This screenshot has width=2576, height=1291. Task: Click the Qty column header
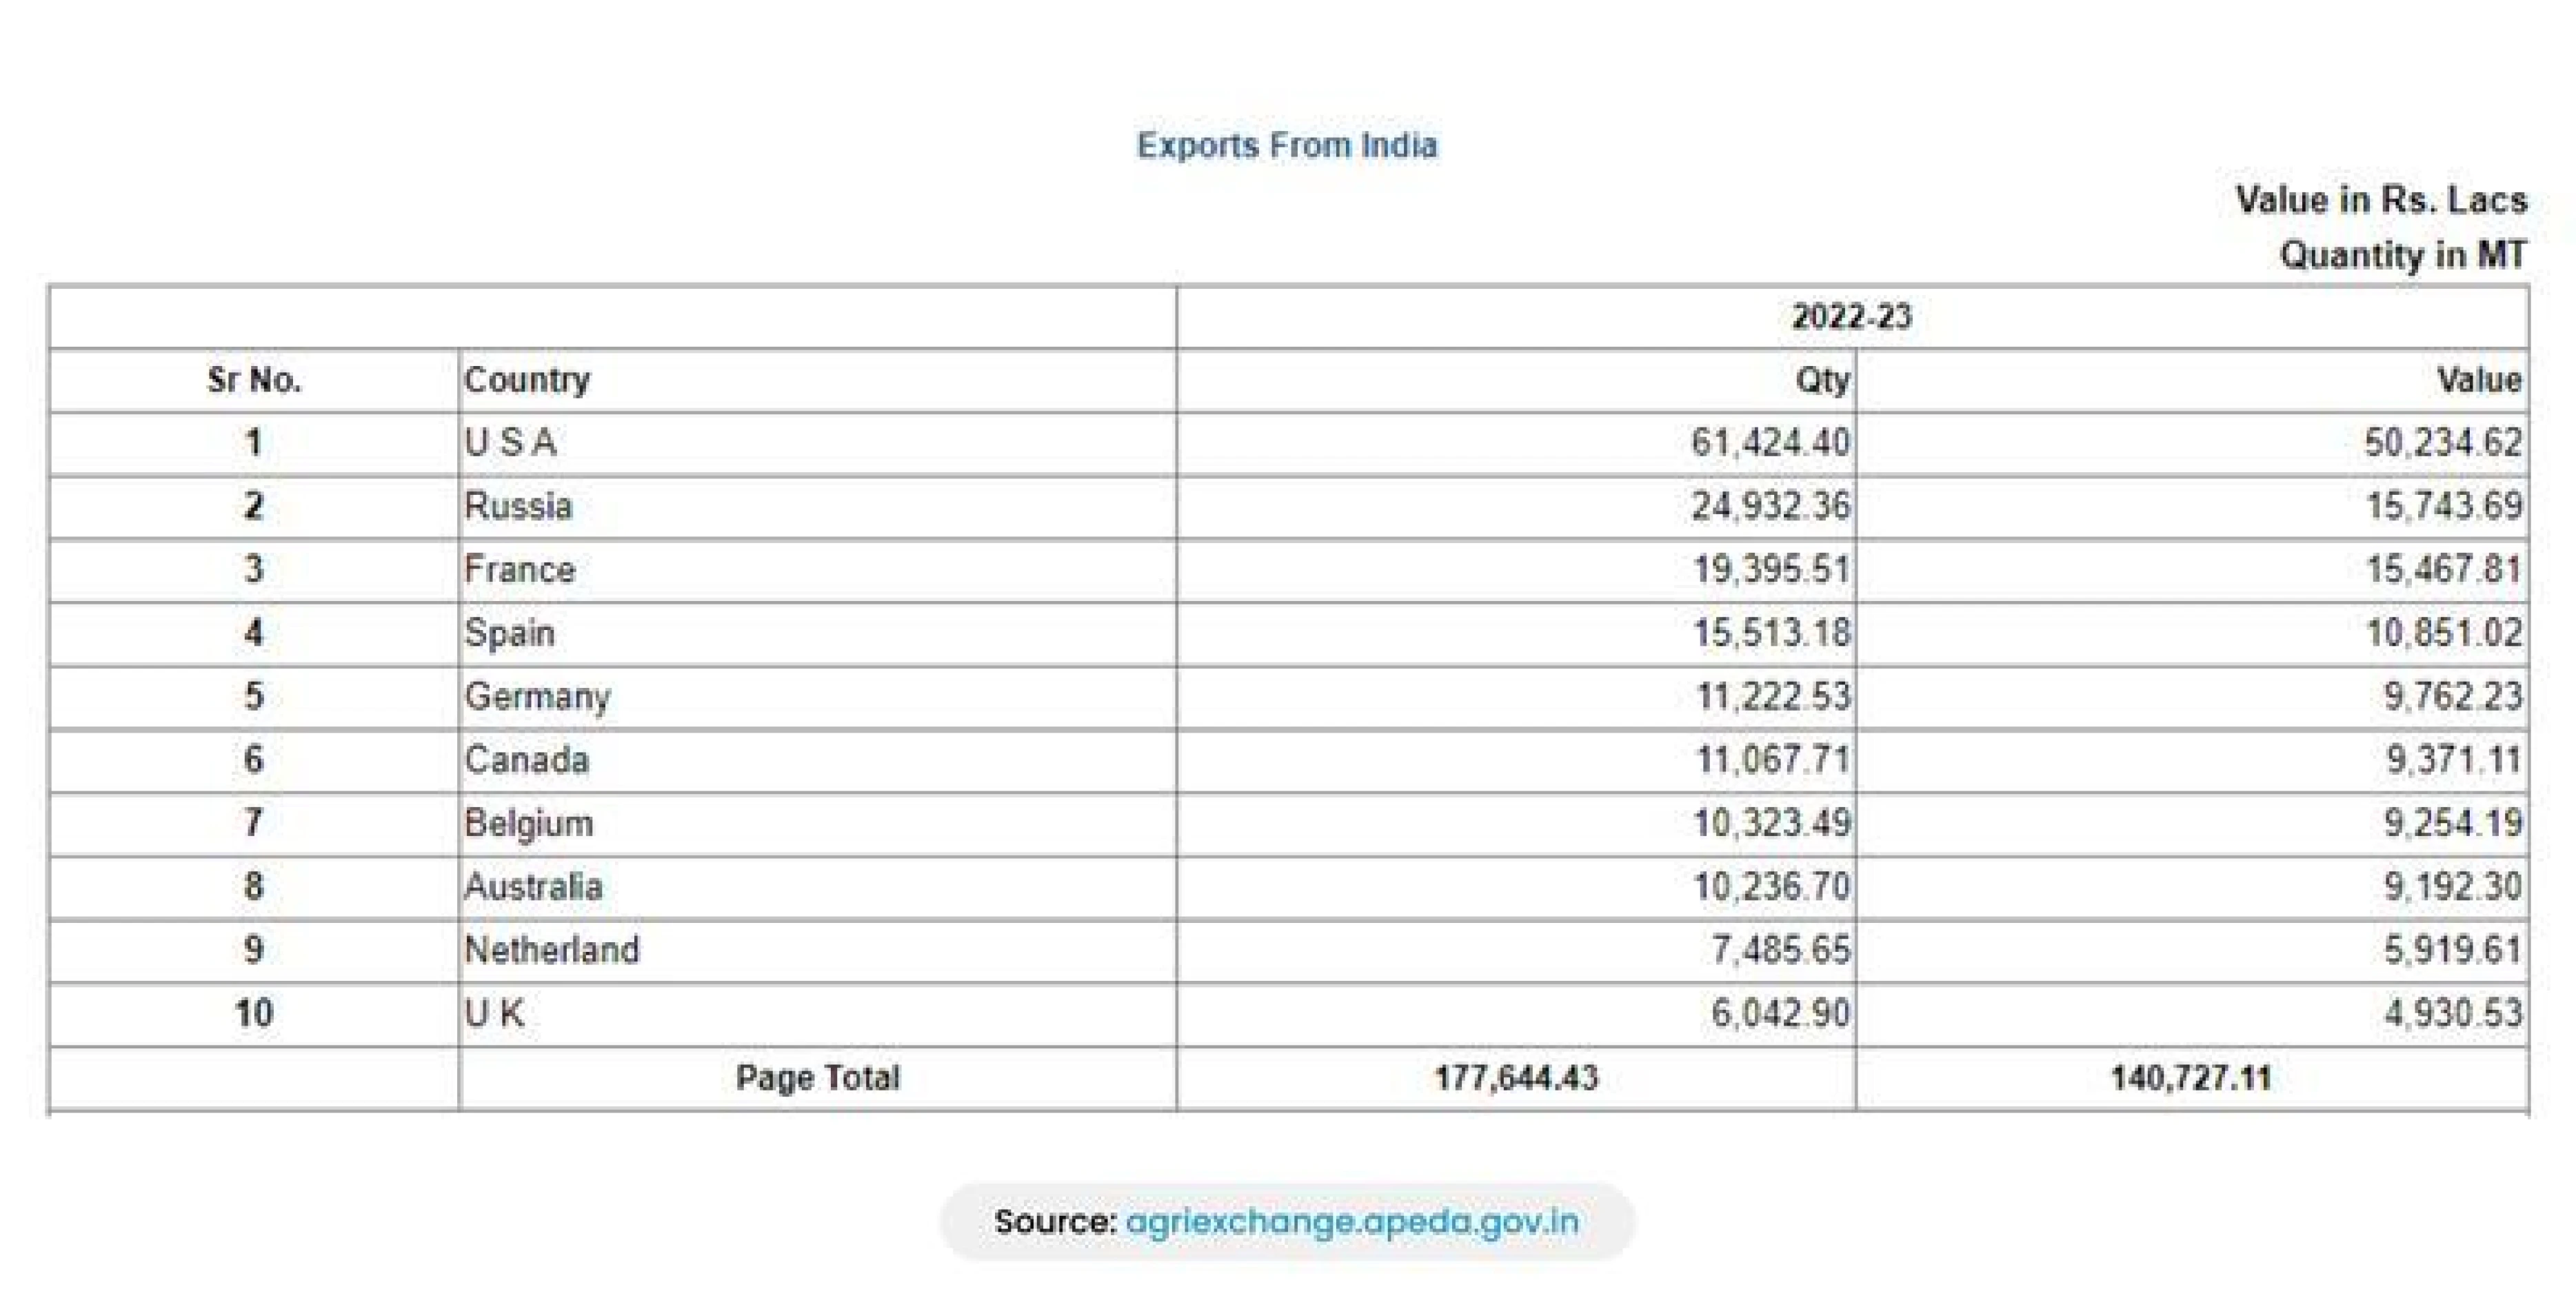(1822, 380)
